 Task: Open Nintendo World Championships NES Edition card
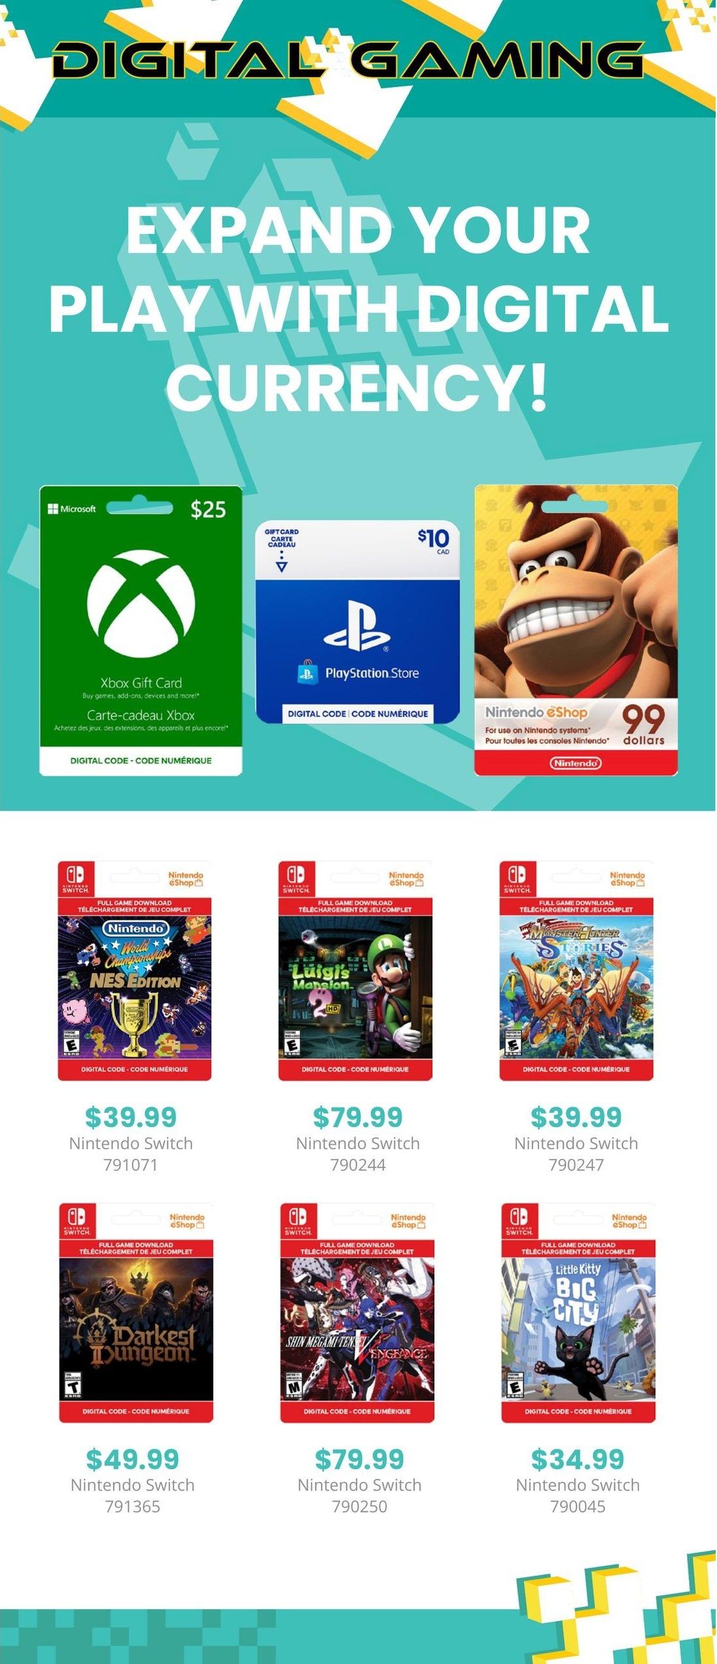134,971
